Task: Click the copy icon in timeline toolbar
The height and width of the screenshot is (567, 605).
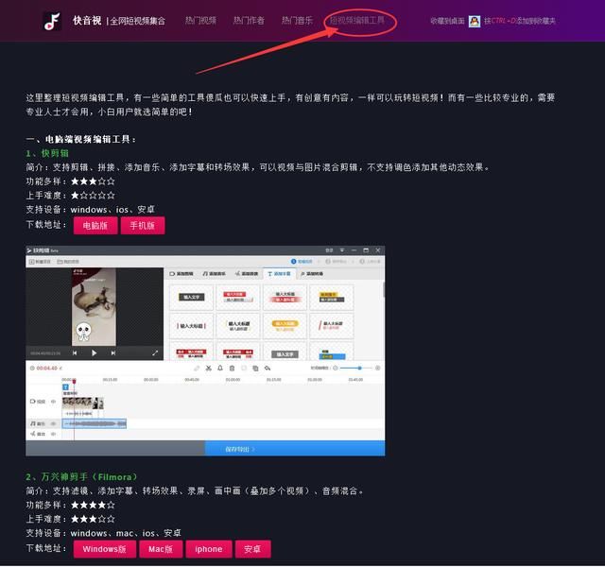Action: [x=255, y=368]
